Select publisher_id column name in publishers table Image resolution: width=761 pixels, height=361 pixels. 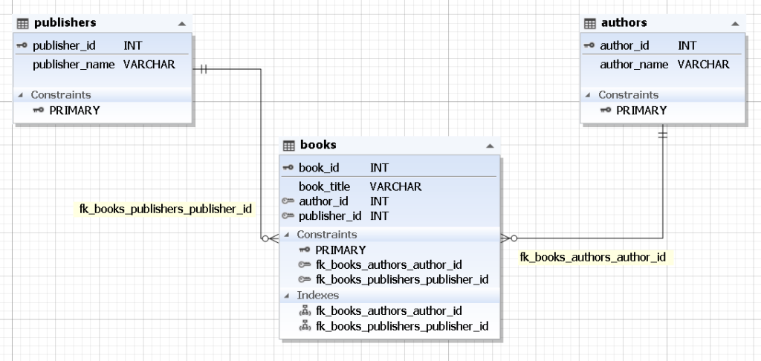tap(64, 45)
